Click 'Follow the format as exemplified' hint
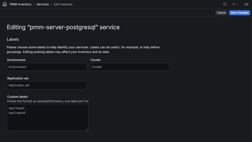The image size is (252, 142). (48, 101)
